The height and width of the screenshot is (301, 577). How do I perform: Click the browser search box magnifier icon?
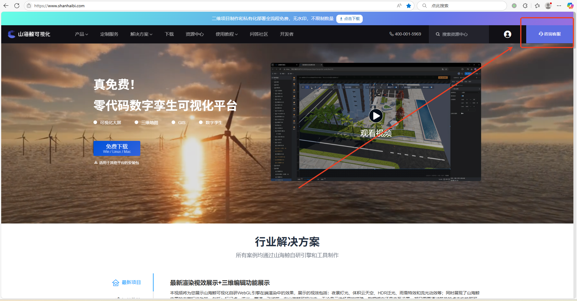click(424, 6)
